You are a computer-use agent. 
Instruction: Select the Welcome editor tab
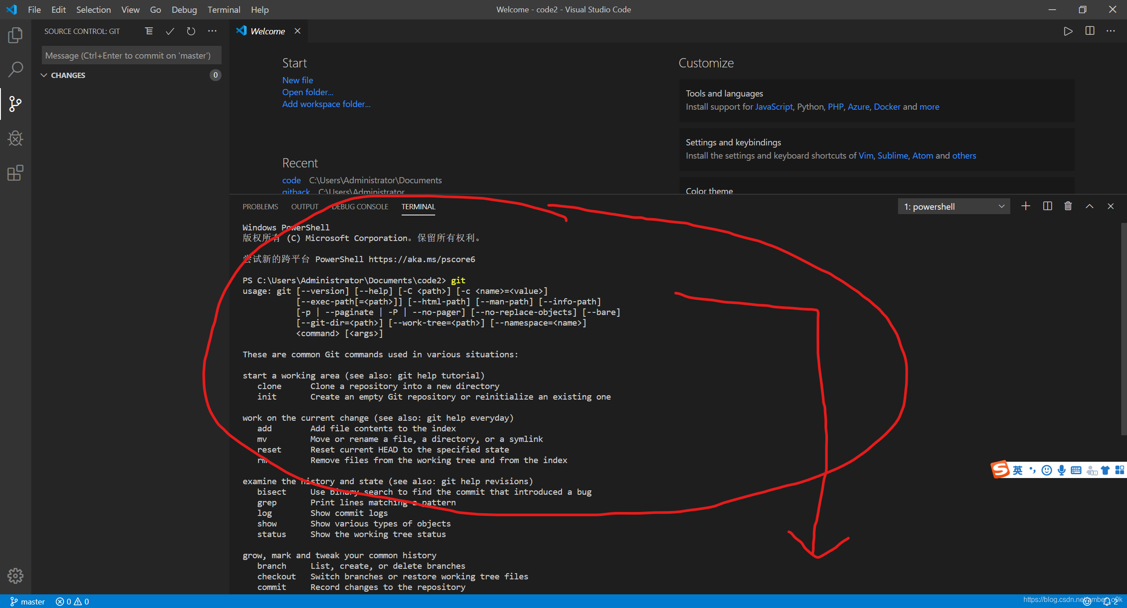[x=269, y=31]
